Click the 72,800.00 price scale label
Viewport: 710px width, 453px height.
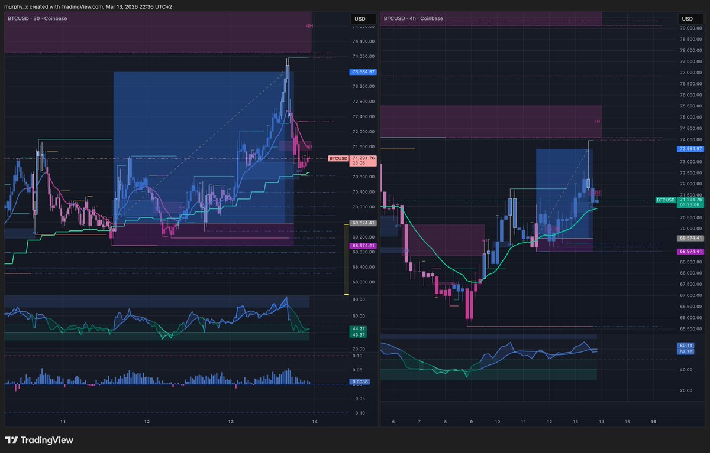pyautogui.click(x=364, y=102)
